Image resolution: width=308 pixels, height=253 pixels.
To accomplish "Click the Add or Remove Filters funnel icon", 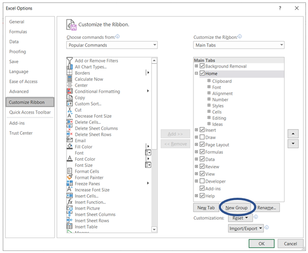I will pyautogui.click(x=70, y=60).
